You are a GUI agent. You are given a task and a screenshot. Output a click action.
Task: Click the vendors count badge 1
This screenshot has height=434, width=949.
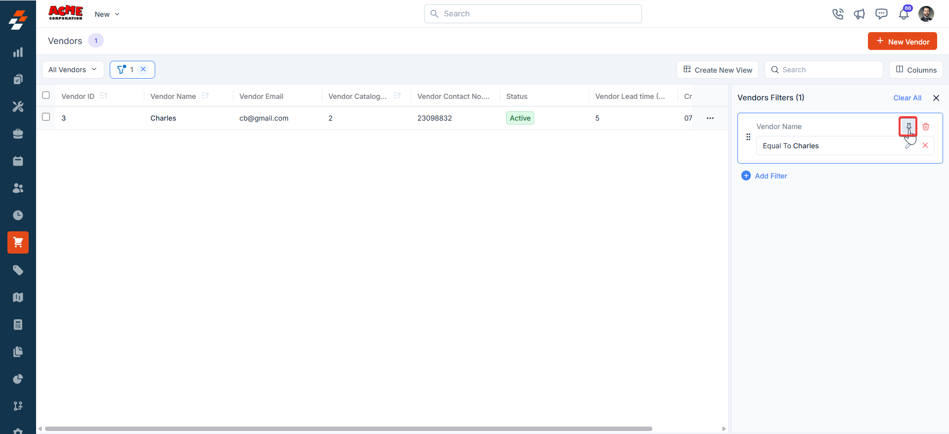point(96,41)
